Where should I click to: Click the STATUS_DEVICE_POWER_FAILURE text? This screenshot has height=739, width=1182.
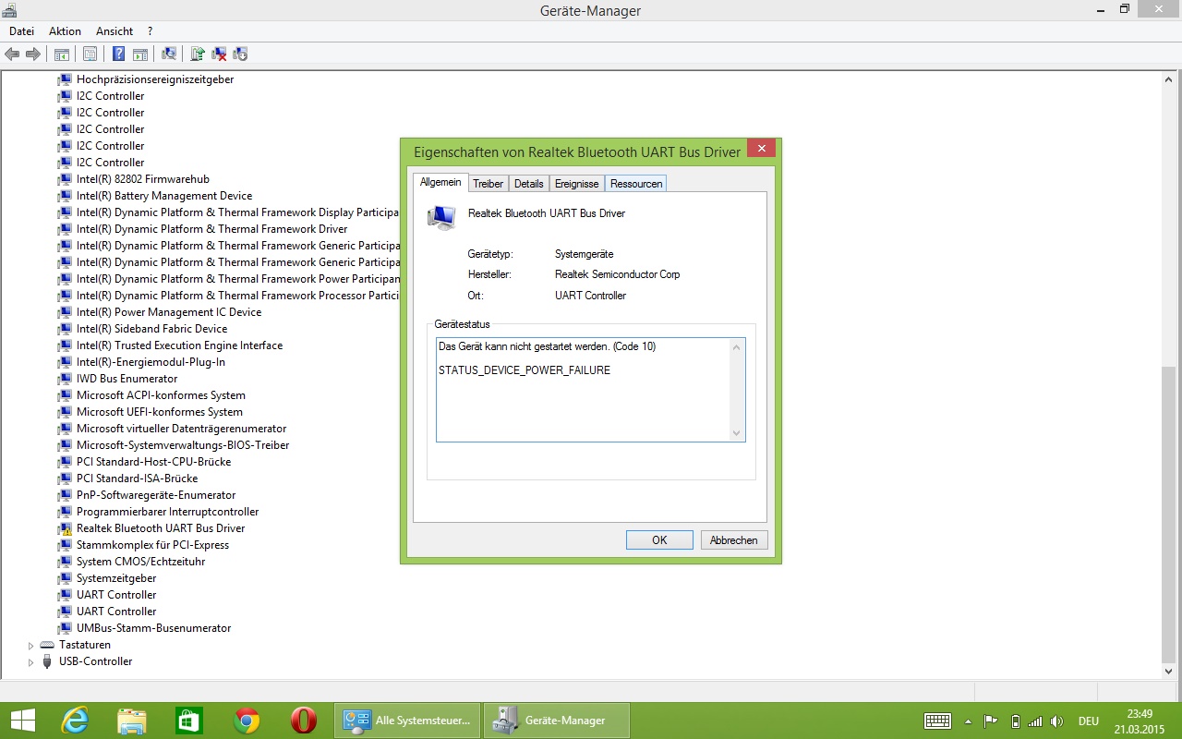[525, 370]
